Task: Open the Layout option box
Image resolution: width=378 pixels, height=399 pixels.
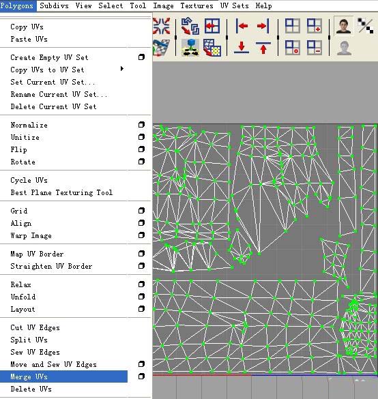Action: pyautogui.click(x=141, y=309)
